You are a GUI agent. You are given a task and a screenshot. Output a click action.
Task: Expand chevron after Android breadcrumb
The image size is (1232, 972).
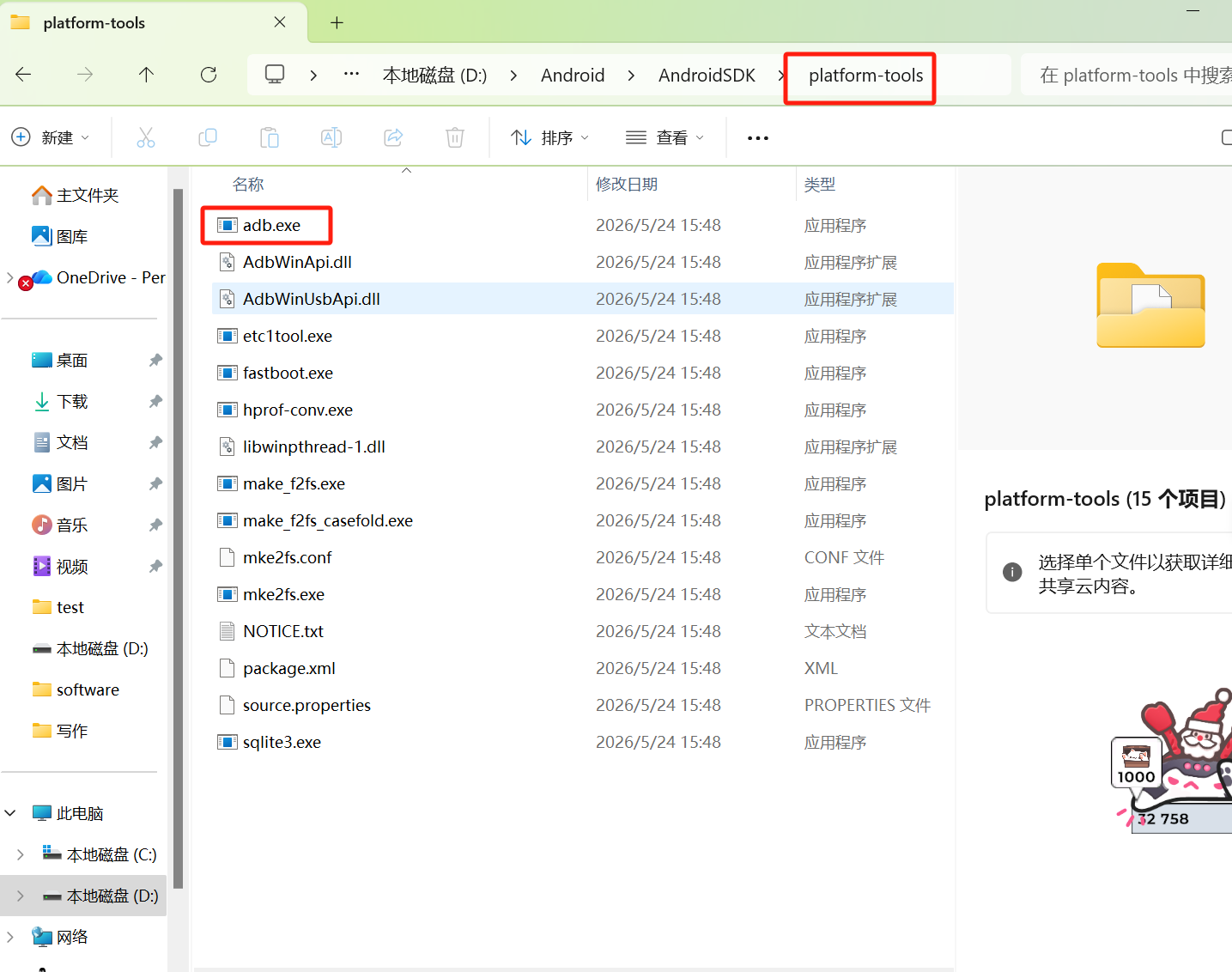(x=631, y=76)
